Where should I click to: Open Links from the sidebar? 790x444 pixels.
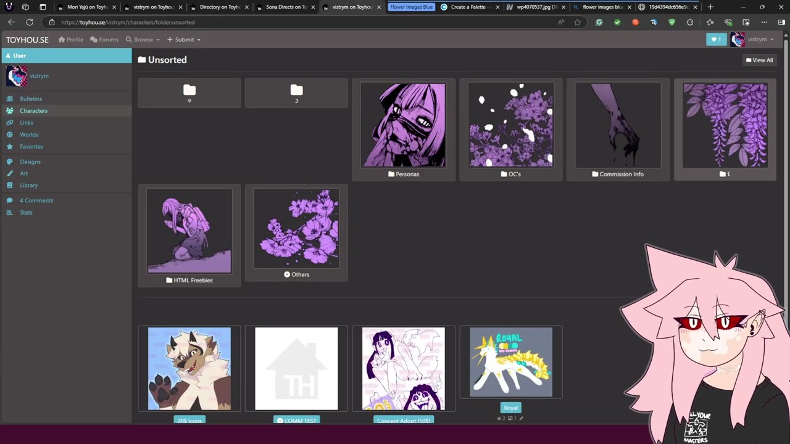(27, 123)
